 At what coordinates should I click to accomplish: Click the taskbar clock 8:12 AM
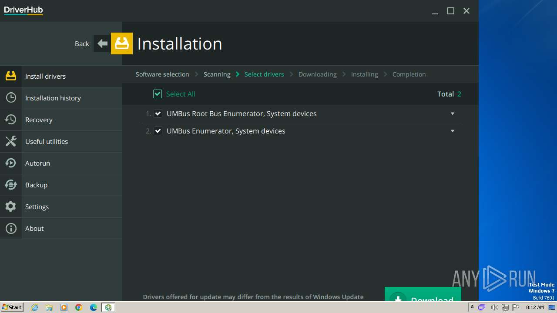tap(535, 307)
